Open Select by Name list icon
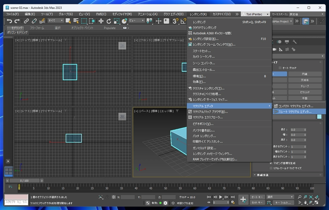Screen dimensions: 329x210 [76, 21]
